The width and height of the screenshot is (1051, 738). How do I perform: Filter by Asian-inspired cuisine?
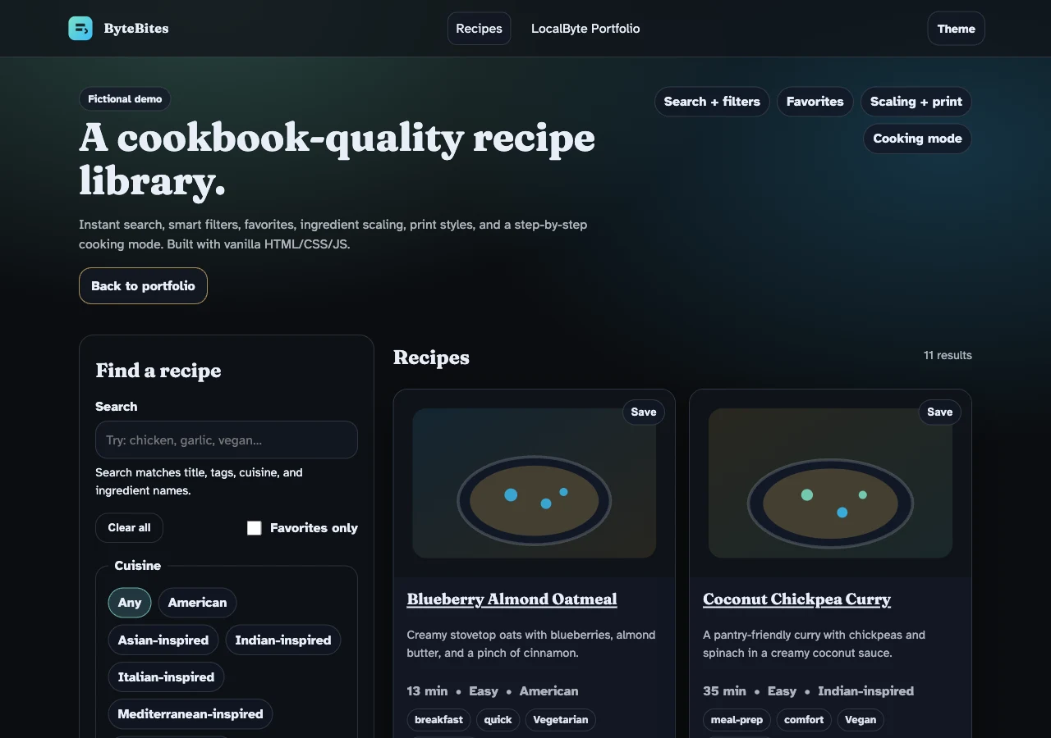pos(163,640)
